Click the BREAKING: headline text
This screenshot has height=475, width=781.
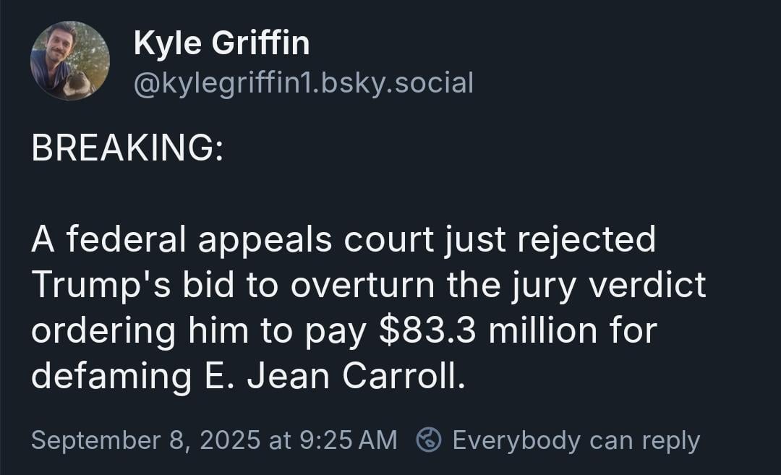(x=127, y=148)
